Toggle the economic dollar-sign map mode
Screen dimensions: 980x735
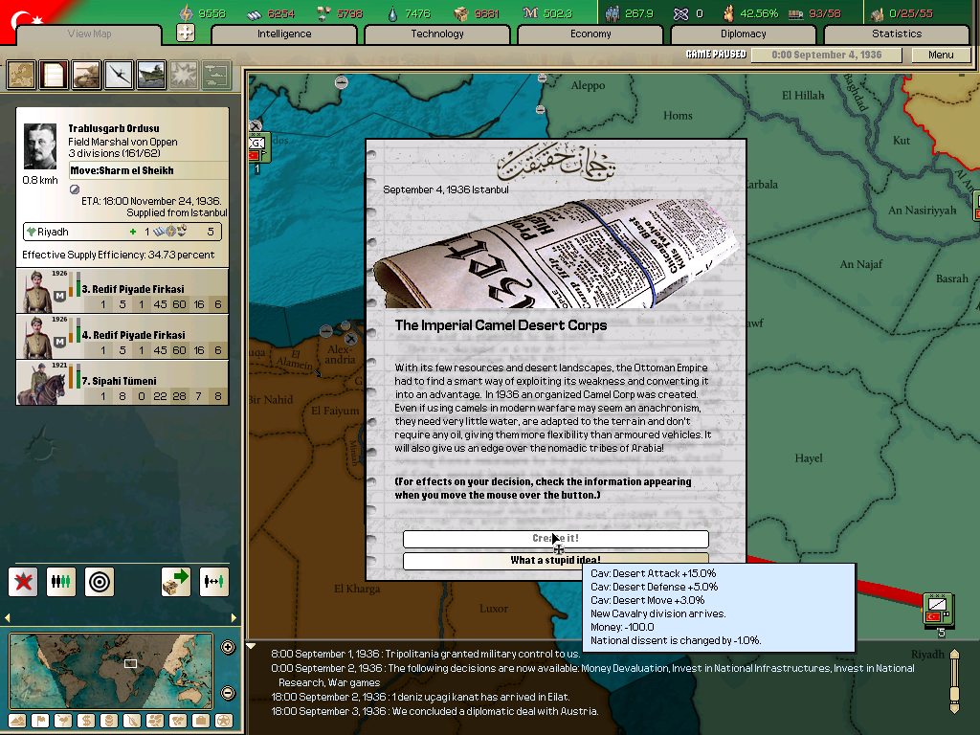pyautogui.click(x=86, y=721)
